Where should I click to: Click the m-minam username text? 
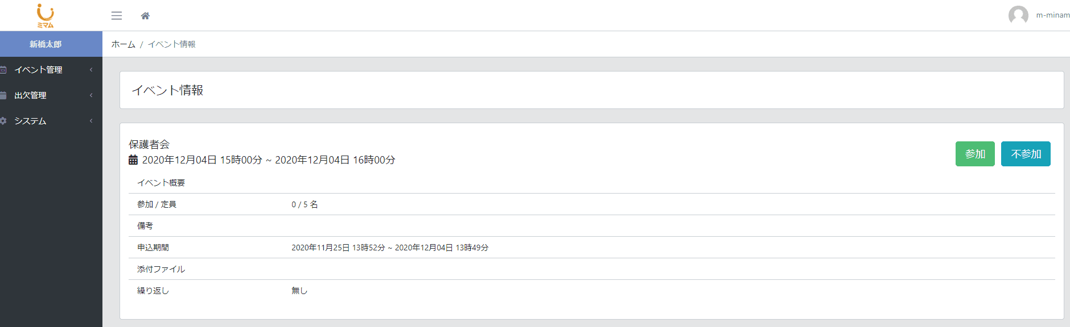pos(1052,15)
